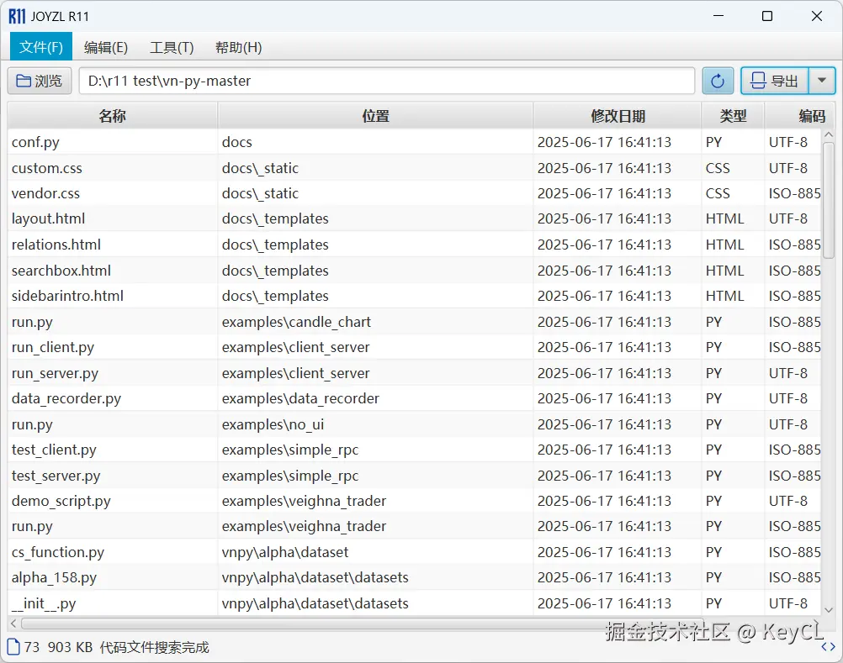Open the export dropdown arrow
Viewport: 843px width, 663px height.
click(x=822, y=81)
